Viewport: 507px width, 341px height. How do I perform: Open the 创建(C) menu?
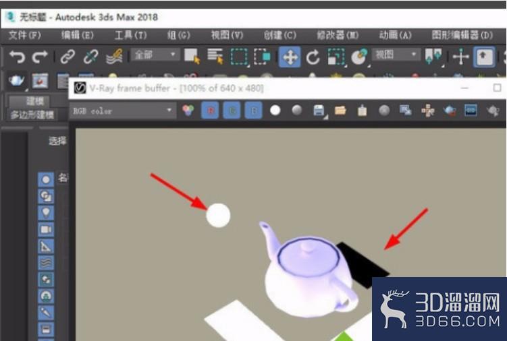coord(280,35)
